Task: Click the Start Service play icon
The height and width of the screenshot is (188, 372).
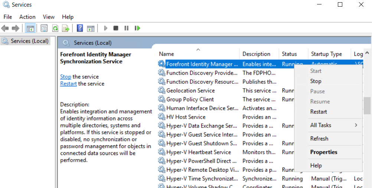Action: 105,28
